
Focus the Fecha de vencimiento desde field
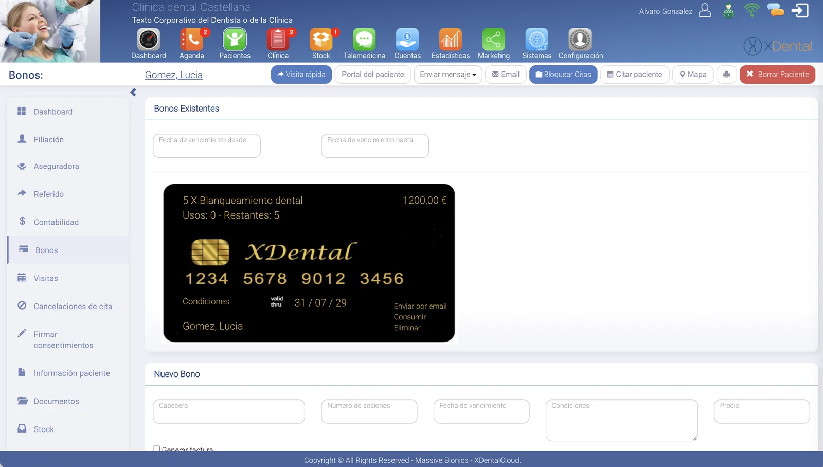[x=207, y=146]
